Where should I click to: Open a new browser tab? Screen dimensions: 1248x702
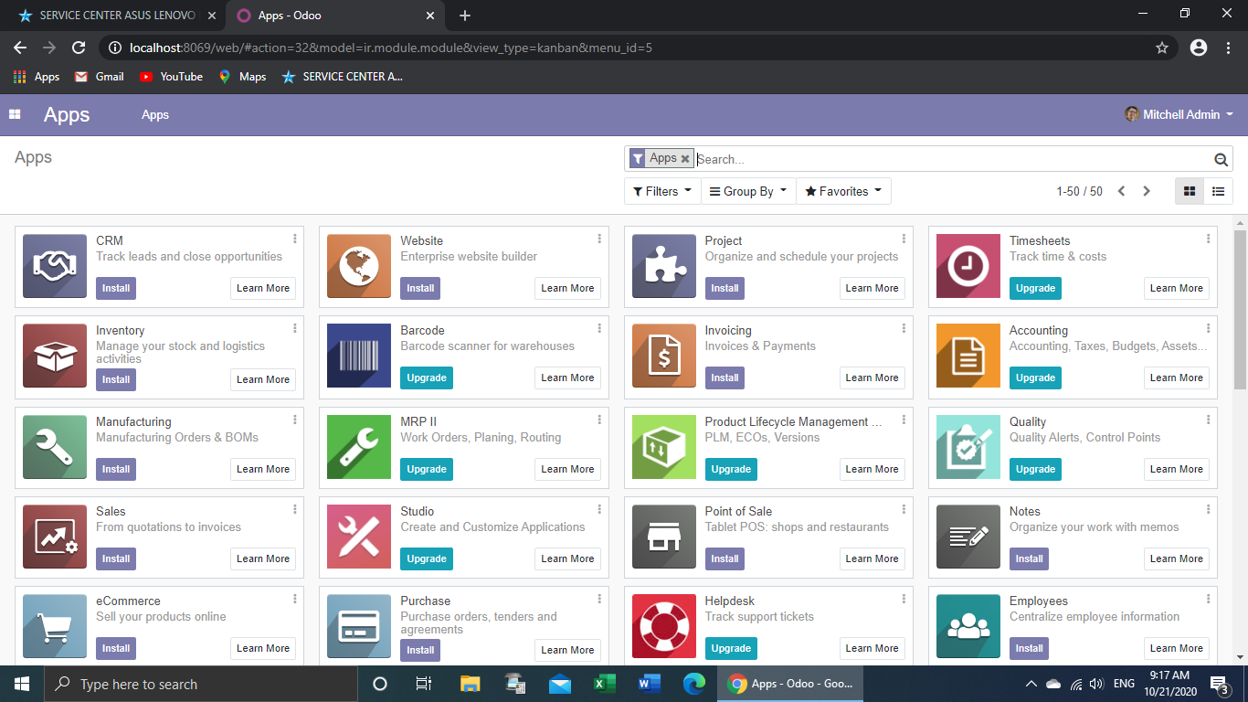pyautogui.click(x=465, y=16)
